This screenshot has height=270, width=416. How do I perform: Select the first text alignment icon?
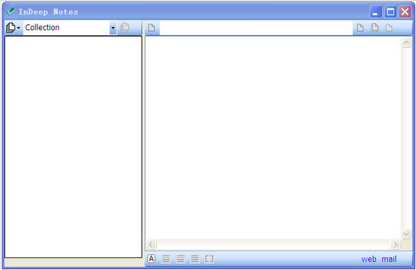click(x=166, y=259)
